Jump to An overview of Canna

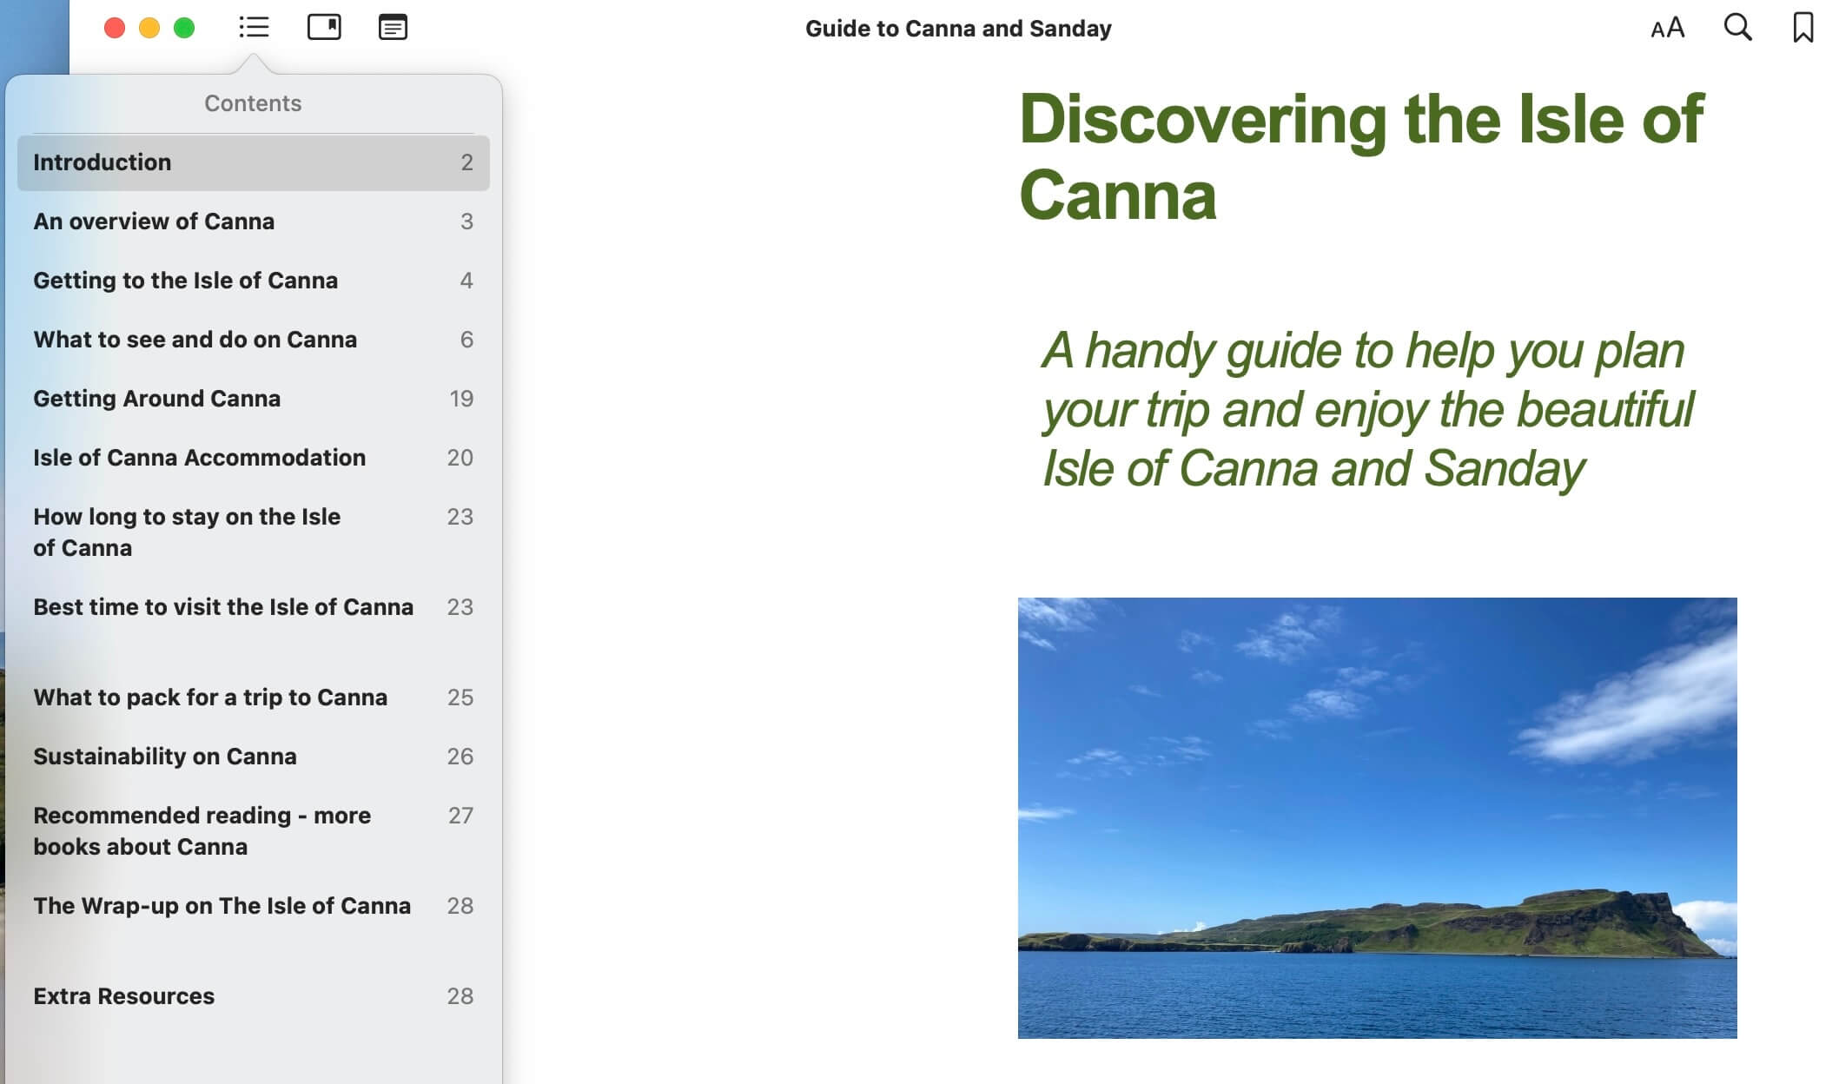pyautogui.click(x=154, y=221)
